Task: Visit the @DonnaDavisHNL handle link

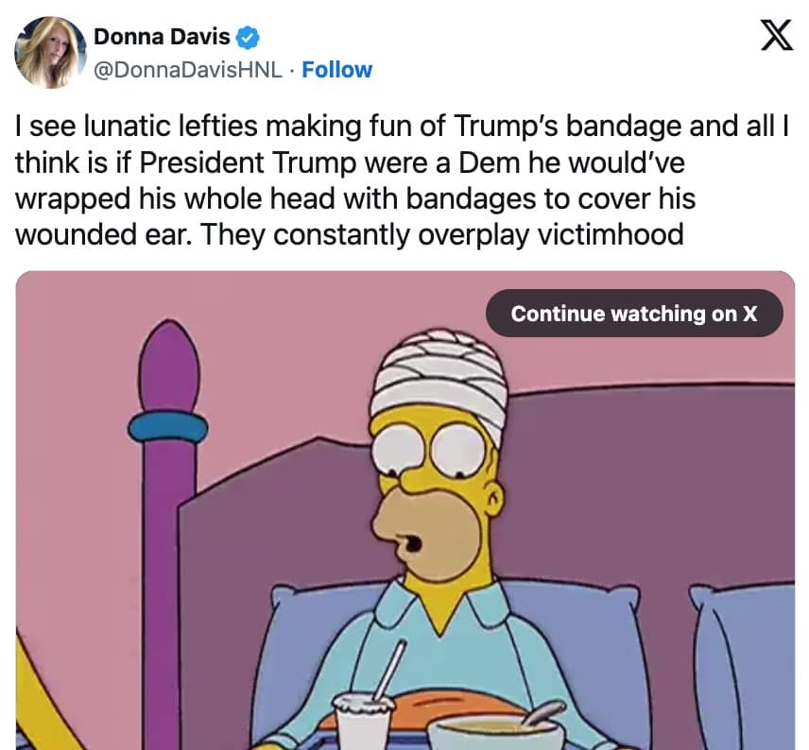Action: [188, 70]
